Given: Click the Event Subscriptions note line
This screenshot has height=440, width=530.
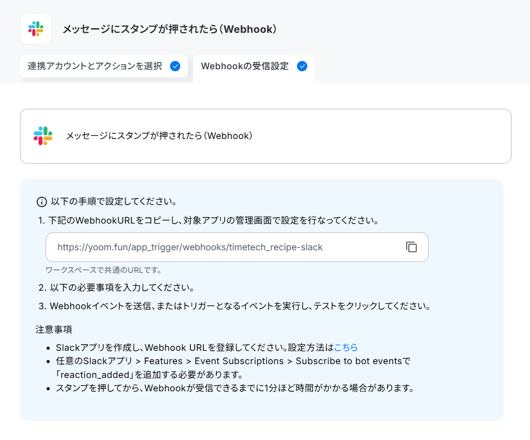Looking at the screenshot, I should [x=233, y=361].
